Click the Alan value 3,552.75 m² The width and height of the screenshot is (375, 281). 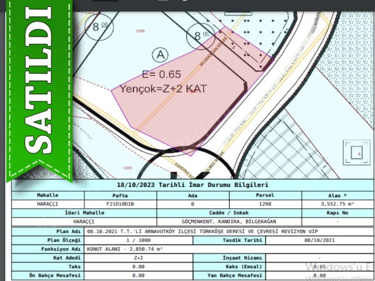coord(337,204)
